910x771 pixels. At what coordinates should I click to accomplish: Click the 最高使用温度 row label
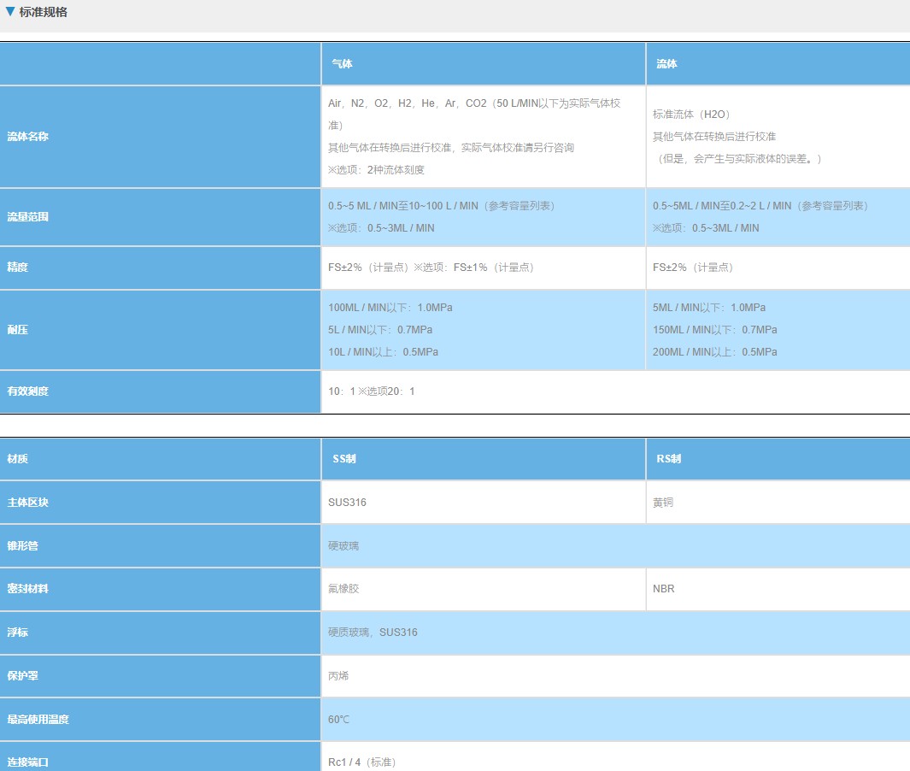[x=38, y=720]
